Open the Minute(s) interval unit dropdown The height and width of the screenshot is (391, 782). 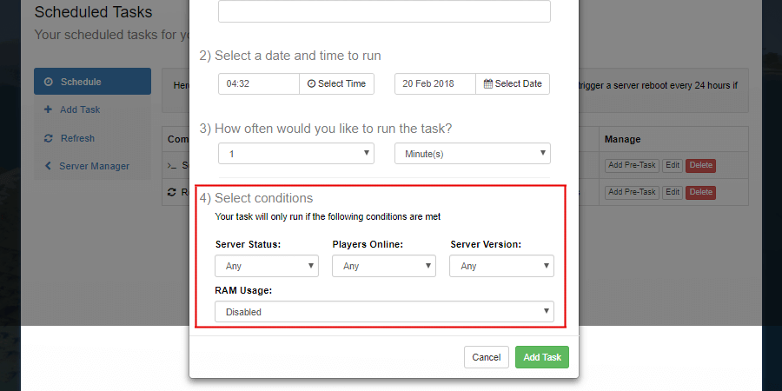pyautogui.click(x=473, y=154)
